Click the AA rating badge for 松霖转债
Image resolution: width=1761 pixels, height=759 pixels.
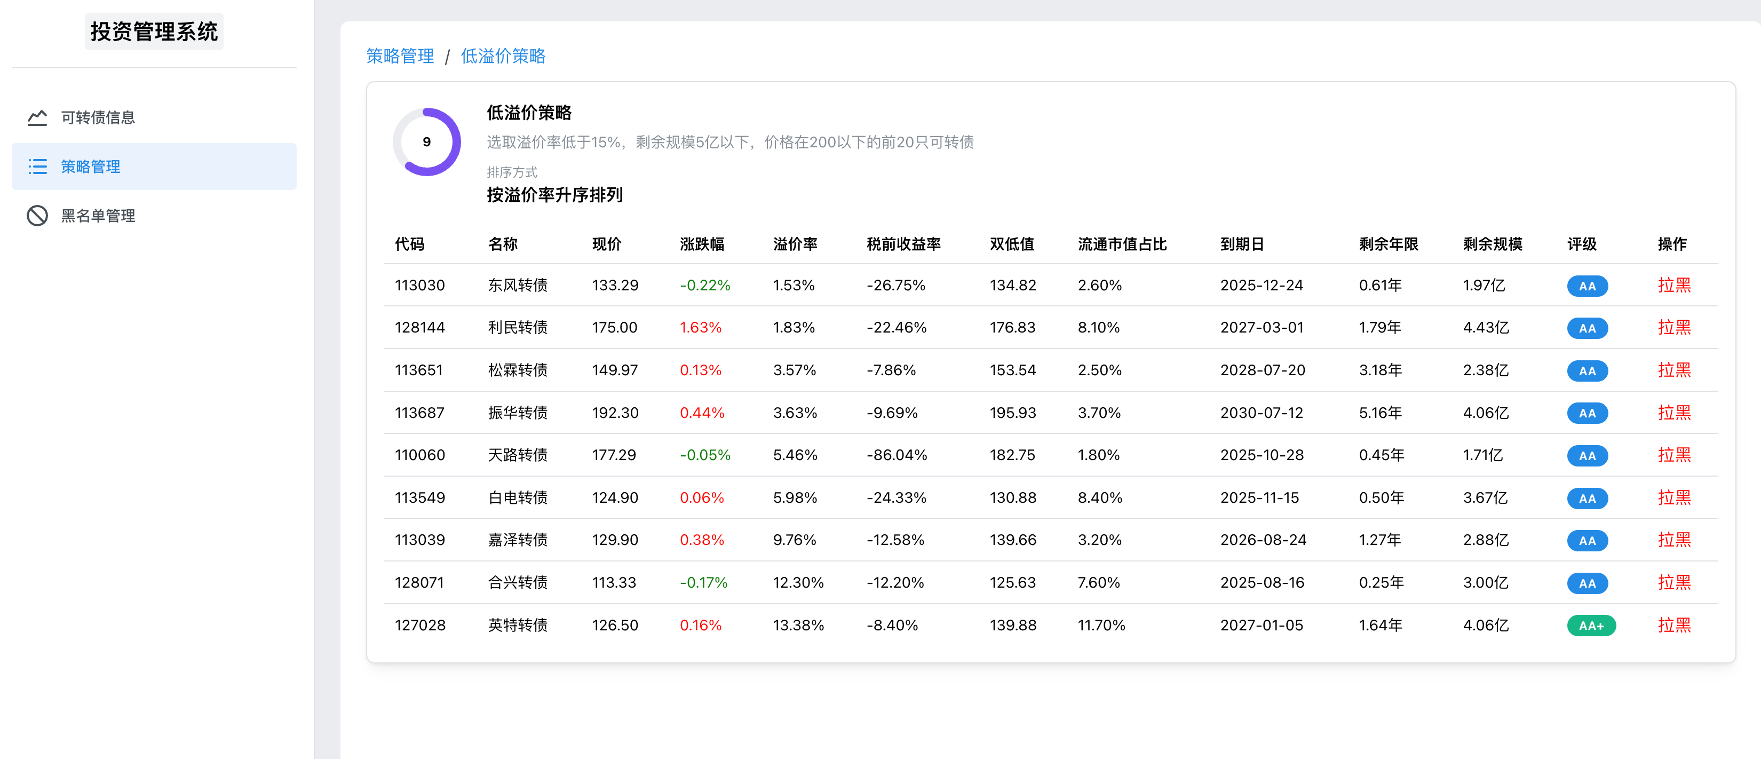[x=1587, y=370]
